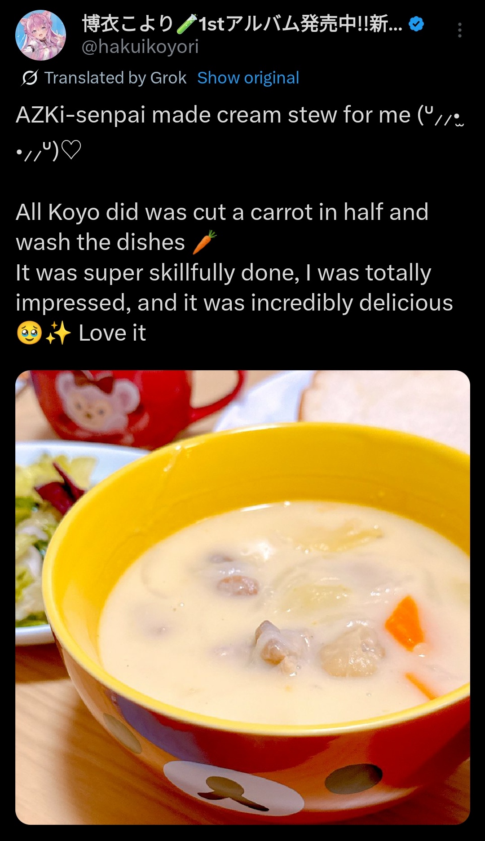Tap the Grok slashed-circle logo icon
Screen dimensions: 485x841
30,78
